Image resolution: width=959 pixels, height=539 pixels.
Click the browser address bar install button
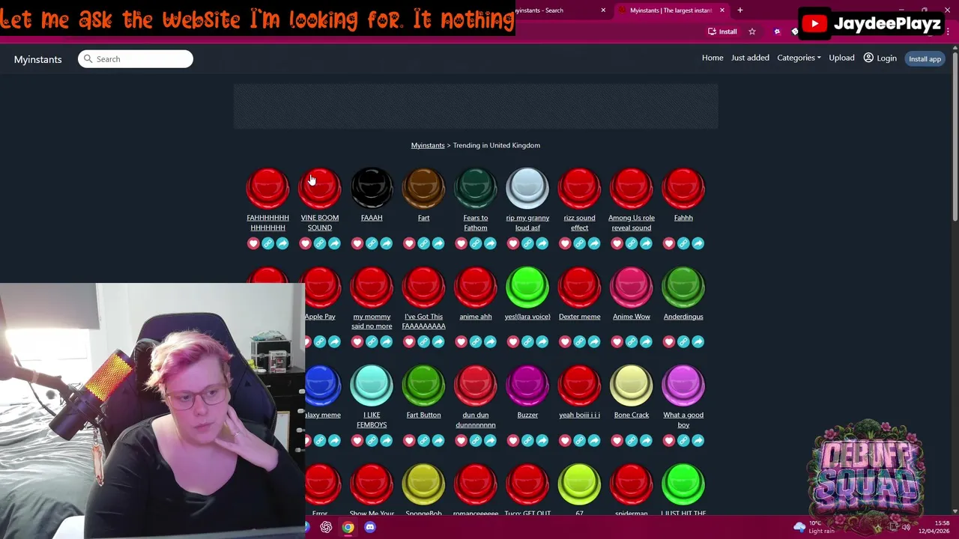click(x=722, y=31)
